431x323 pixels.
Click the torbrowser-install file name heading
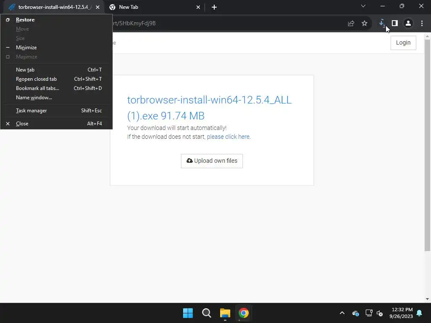209,108
